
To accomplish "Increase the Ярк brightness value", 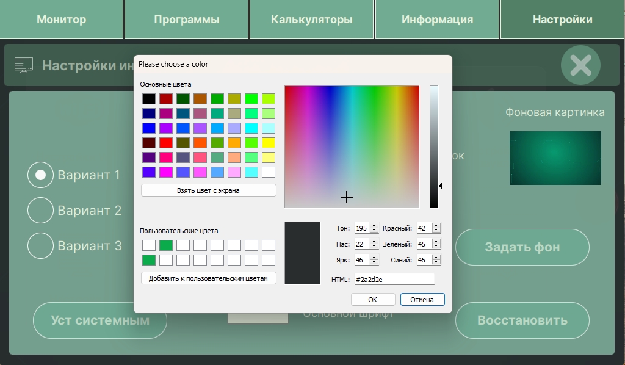I will coord(374,258).
